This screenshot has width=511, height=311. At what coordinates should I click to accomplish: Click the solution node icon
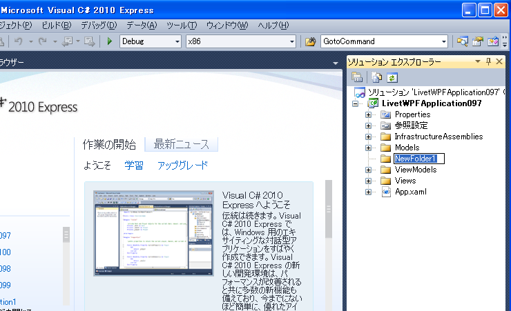tap(360, 92)
